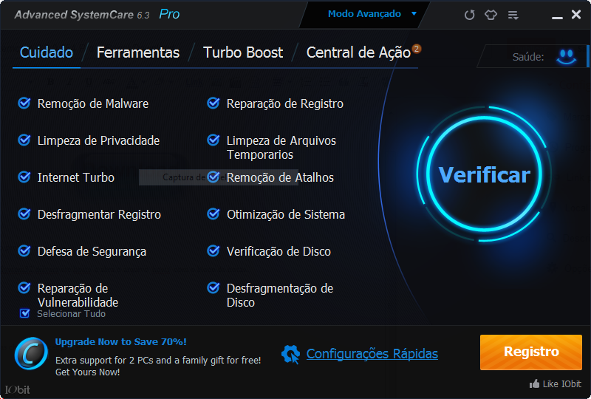Switch to the Cuidado tab
591x399 pixels.
[x=47, y=52]
